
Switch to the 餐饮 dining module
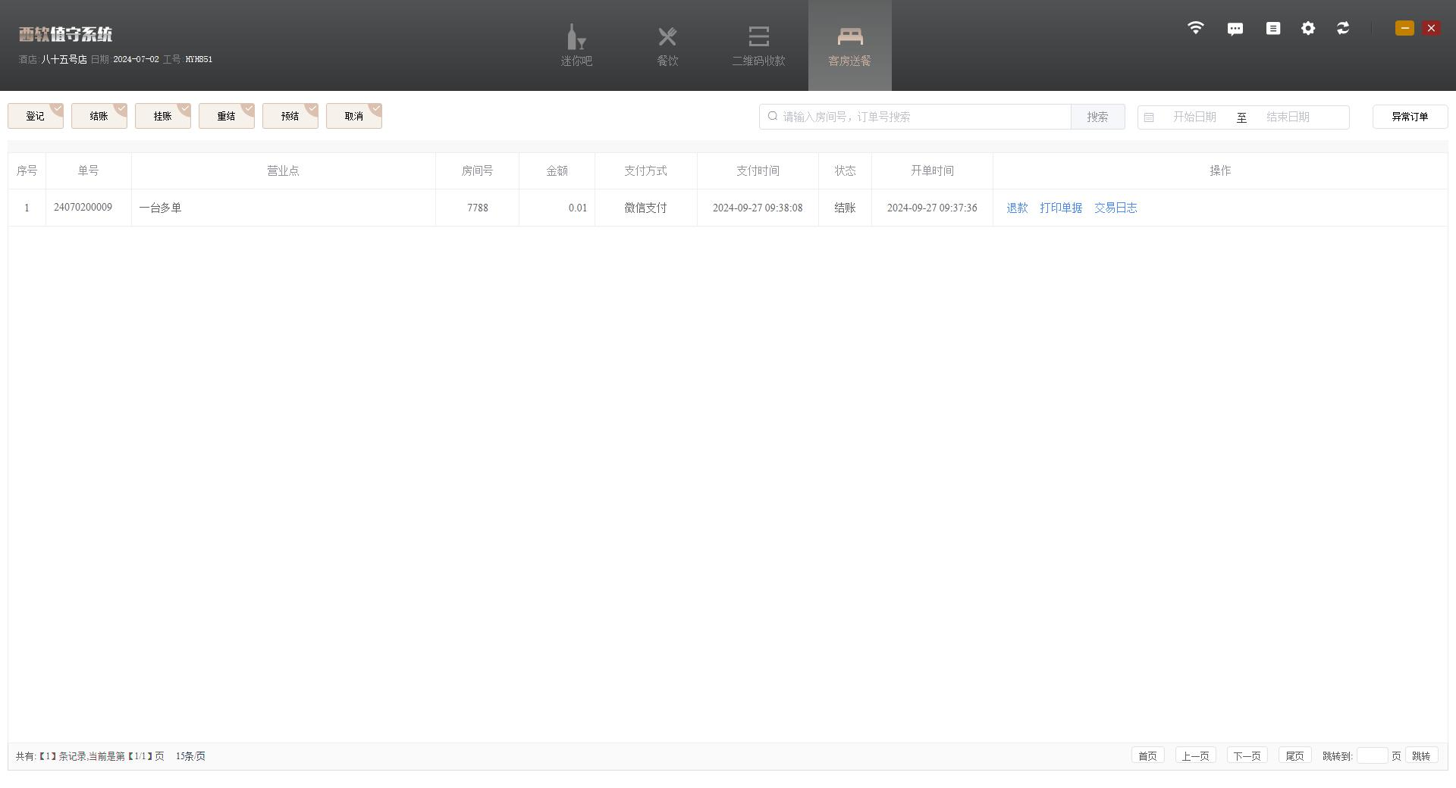667,45
